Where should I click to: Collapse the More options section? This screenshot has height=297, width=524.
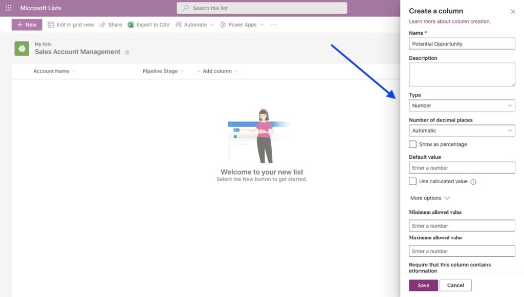[430, 198]
